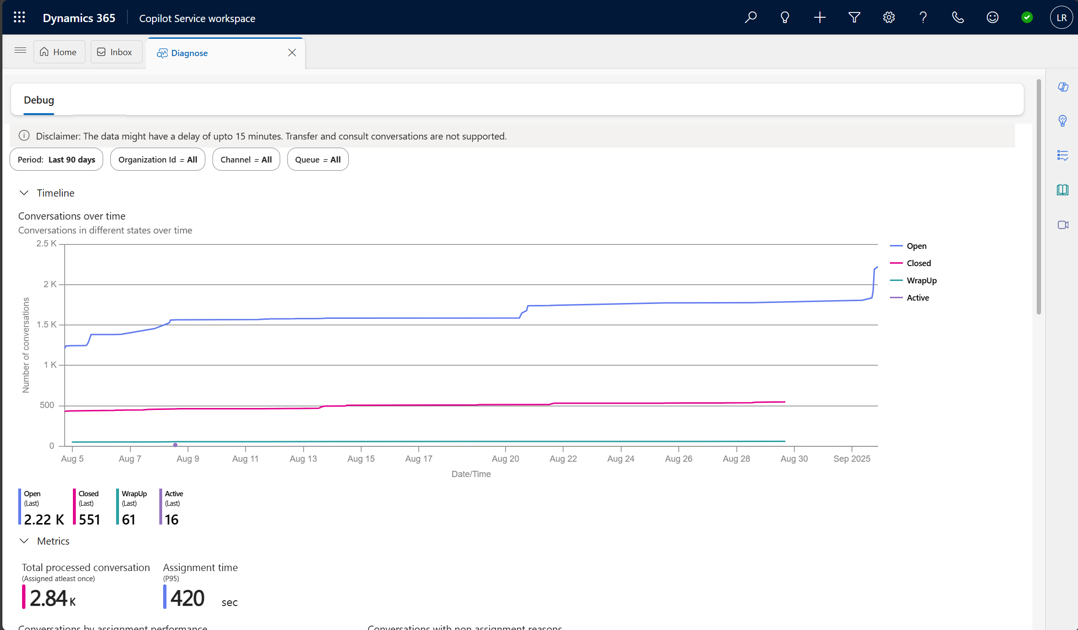This screenshot has height=630, width=1078.
Task: Open the Queue filter
Action: point(318,160)
